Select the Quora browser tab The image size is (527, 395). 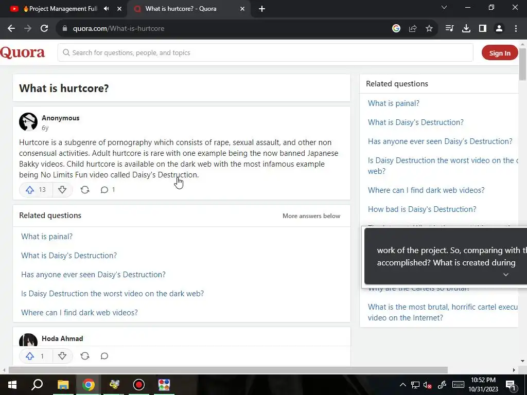click(x=181, y=9)
